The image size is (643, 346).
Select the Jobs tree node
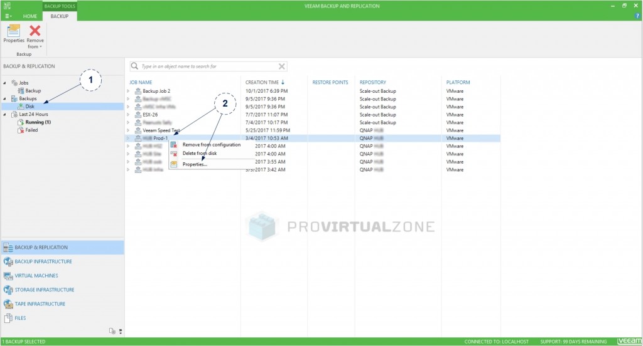point(24,83)
